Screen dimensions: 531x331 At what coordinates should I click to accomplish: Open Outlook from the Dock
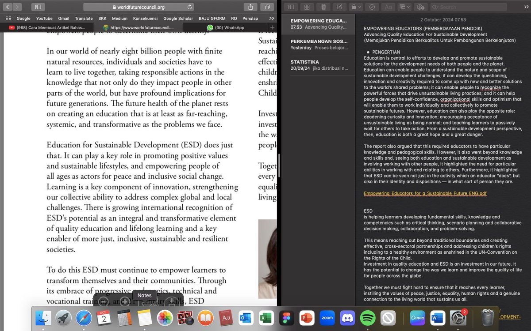[246, 318]
